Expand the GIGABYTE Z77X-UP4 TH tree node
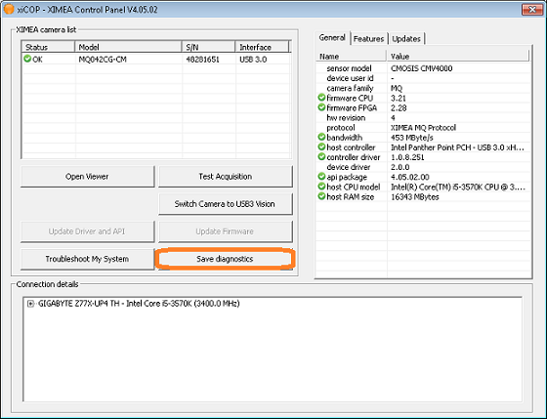 30,304
